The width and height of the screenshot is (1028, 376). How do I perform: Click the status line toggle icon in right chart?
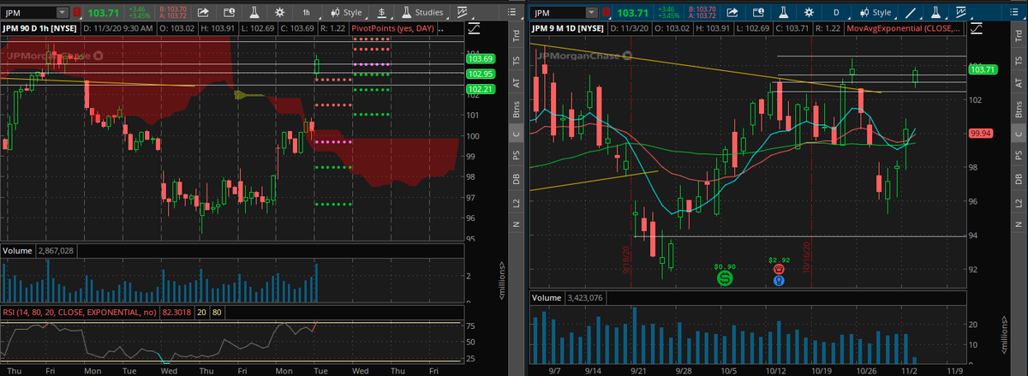click(976, 28)
